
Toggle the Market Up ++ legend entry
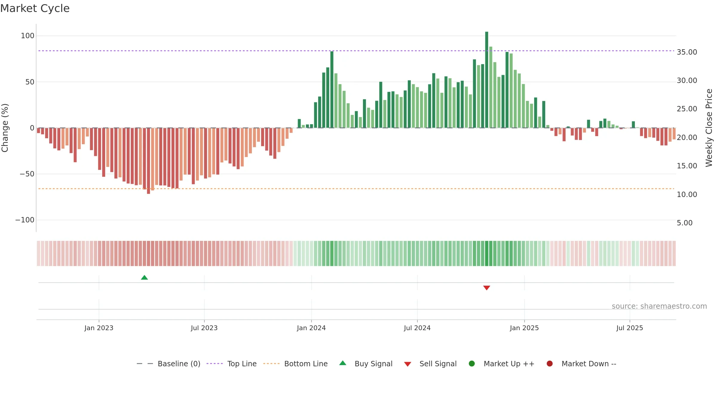coord(502,364)
